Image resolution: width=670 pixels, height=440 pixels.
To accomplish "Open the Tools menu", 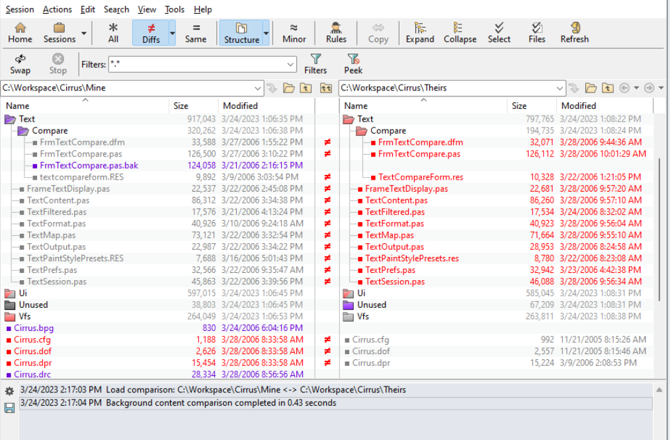I will [x=175, y=9].
